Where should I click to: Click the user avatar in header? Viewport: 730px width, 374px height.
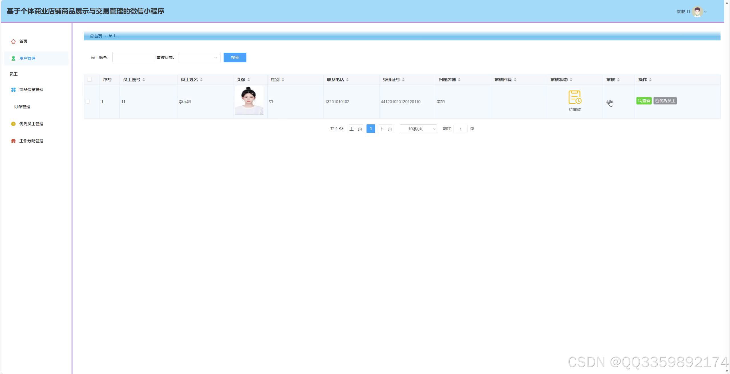[697, 12]
